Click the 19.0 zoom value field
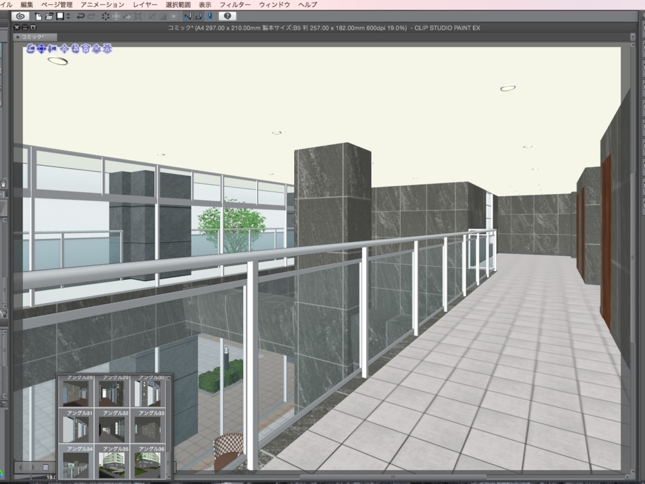This screenshot has height=484, width=645. tap(51, 477)
